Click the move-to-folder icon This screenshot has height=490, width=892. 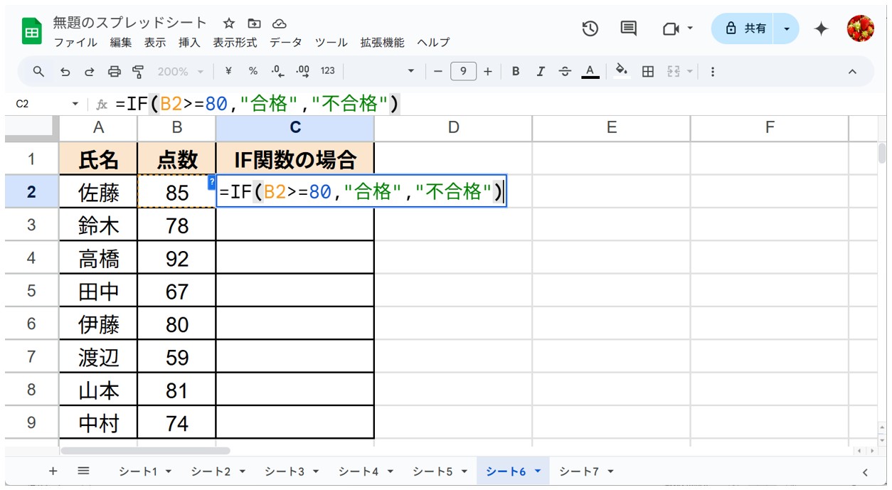point(254,23)
